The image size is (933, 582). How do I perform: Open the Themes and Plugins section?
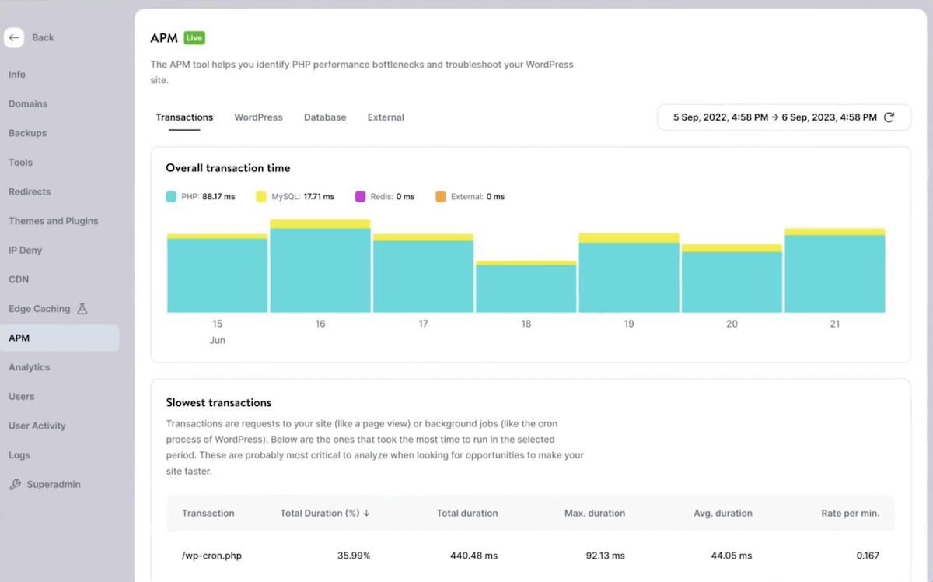[x=53, y=220]
